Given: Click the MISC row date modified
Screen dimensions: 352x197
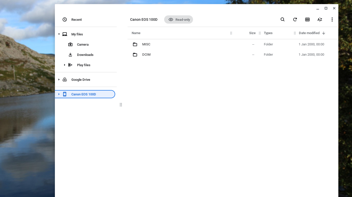Looking at the screenshot, I should [311, 44].
